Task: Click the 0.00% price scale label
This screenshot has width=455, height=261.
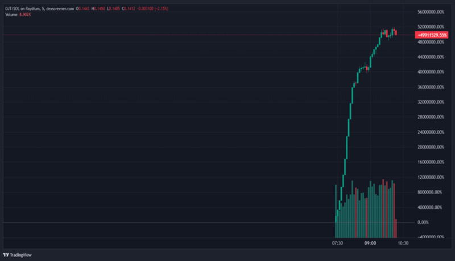Action: point(423,222)
